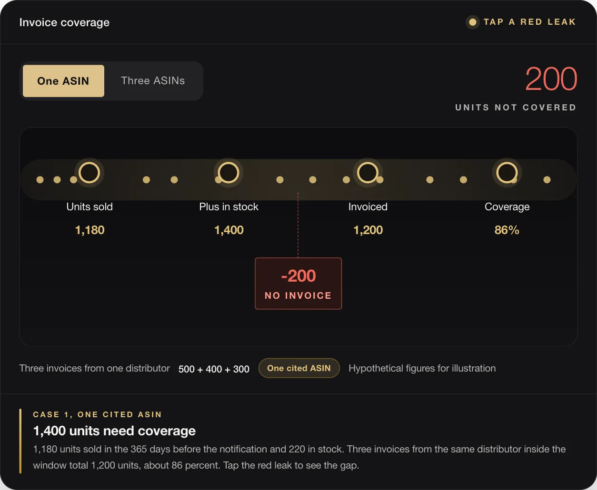Image resolution: width=597 pixels, height=490 pixels.
Task: Click the Coverage ring marker
Action: pos(507,173)
